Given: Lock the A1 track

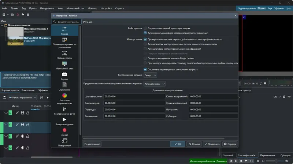Looking at the screenshot, I should pyautogui.click(x=27, y=136).
